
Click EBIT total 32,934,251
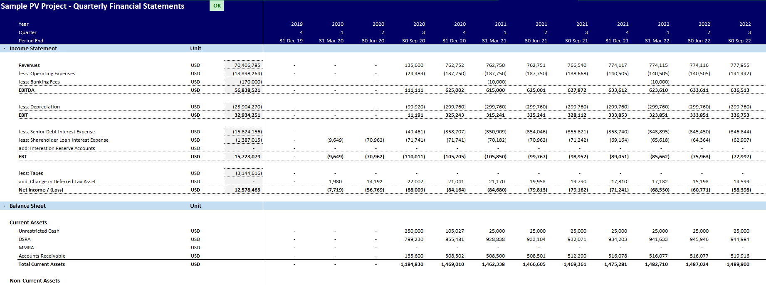[243, 115]
